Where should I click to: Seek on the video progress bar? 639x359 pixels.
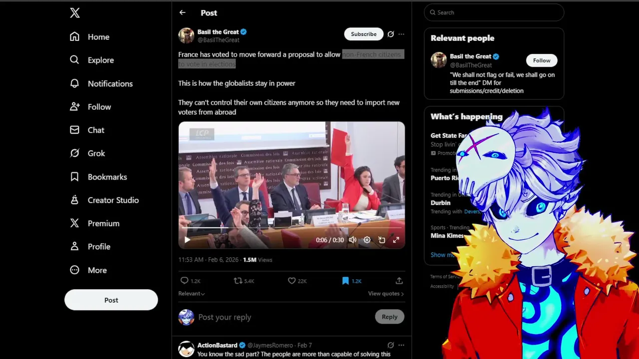pyautogui.click(x=292, y=228)
